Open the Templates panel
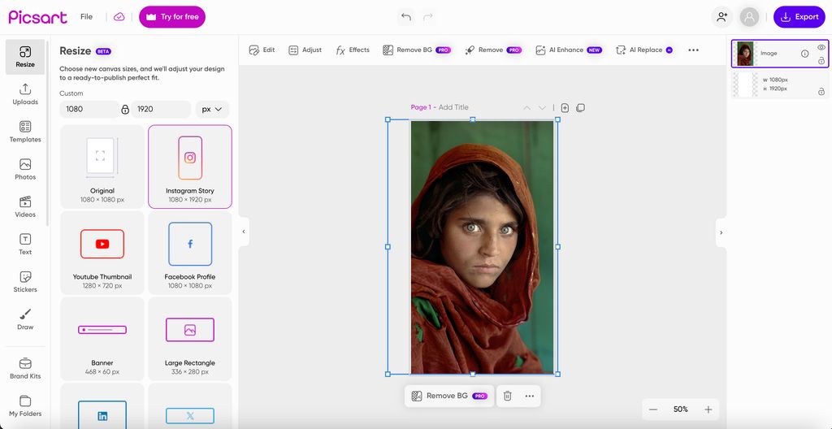This screenshot has width=832, height=429. pos(25,132)
